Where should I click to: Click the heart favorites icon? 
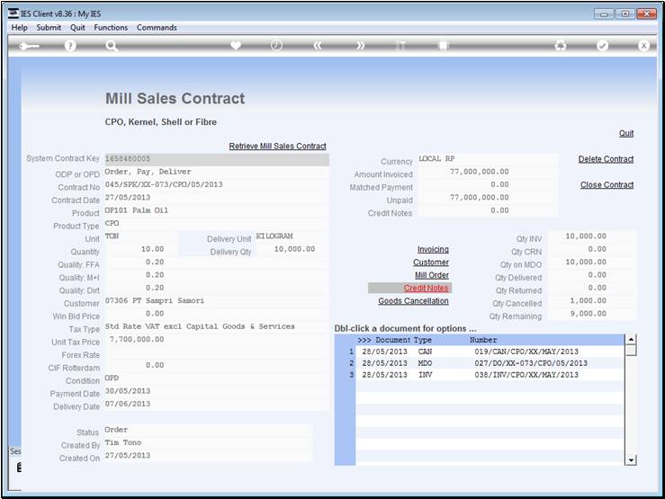tap(236, 45)
